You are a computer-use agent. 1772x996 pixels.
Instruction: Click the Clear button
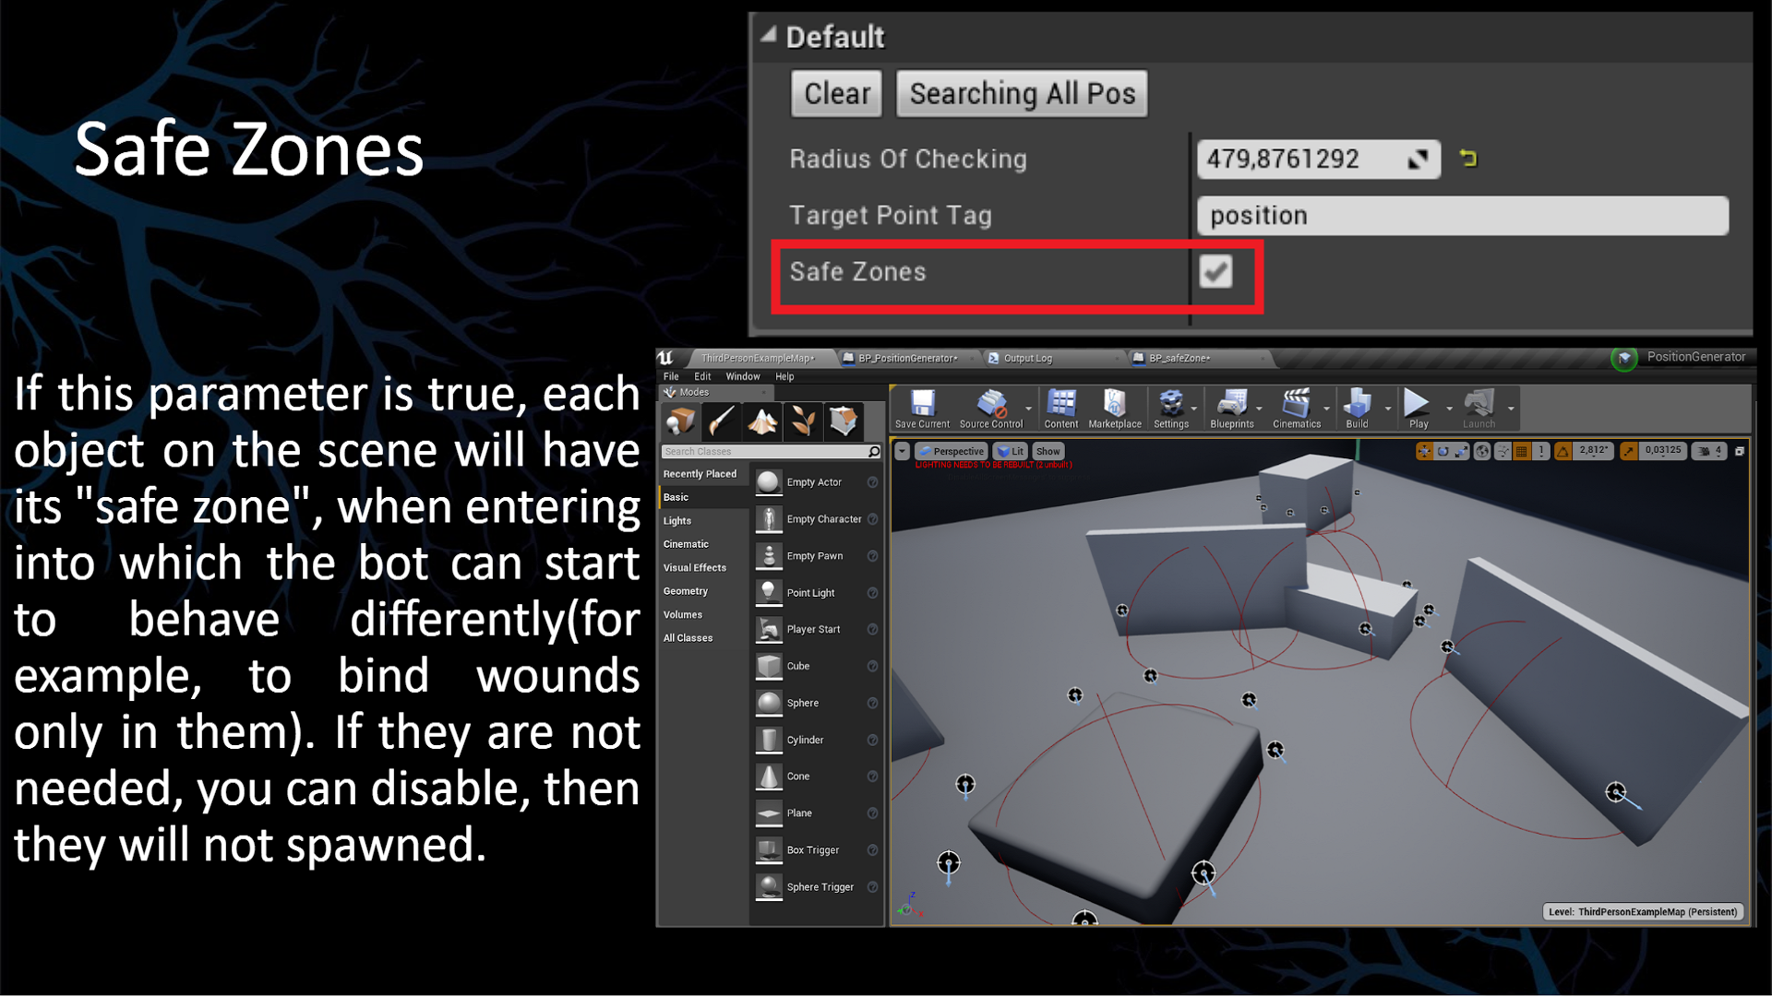point(836,94)
